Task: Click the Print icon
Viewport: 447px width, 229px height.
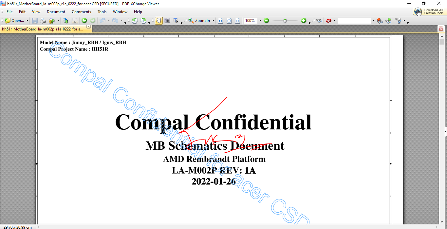Action: click(x=43, y=21)
